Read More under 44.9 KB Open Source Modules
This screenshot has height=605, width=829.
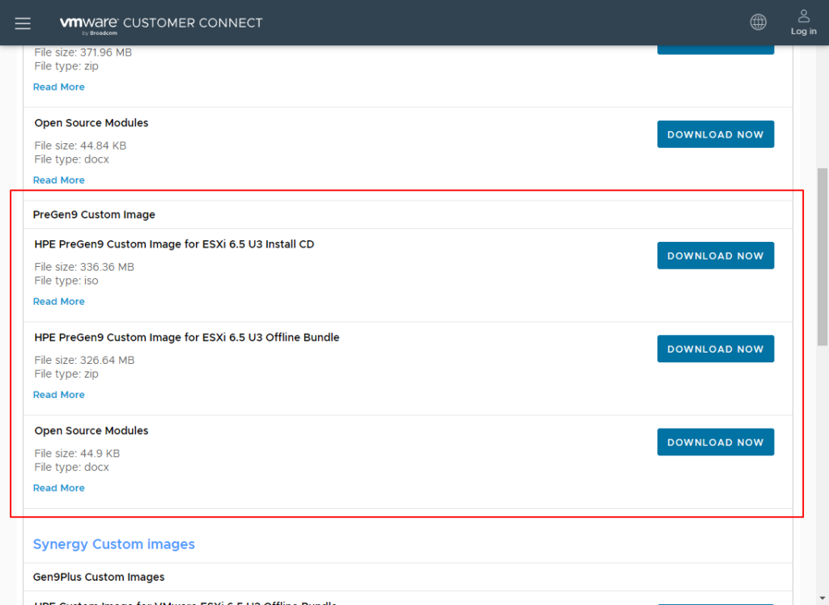pos(58,489)
